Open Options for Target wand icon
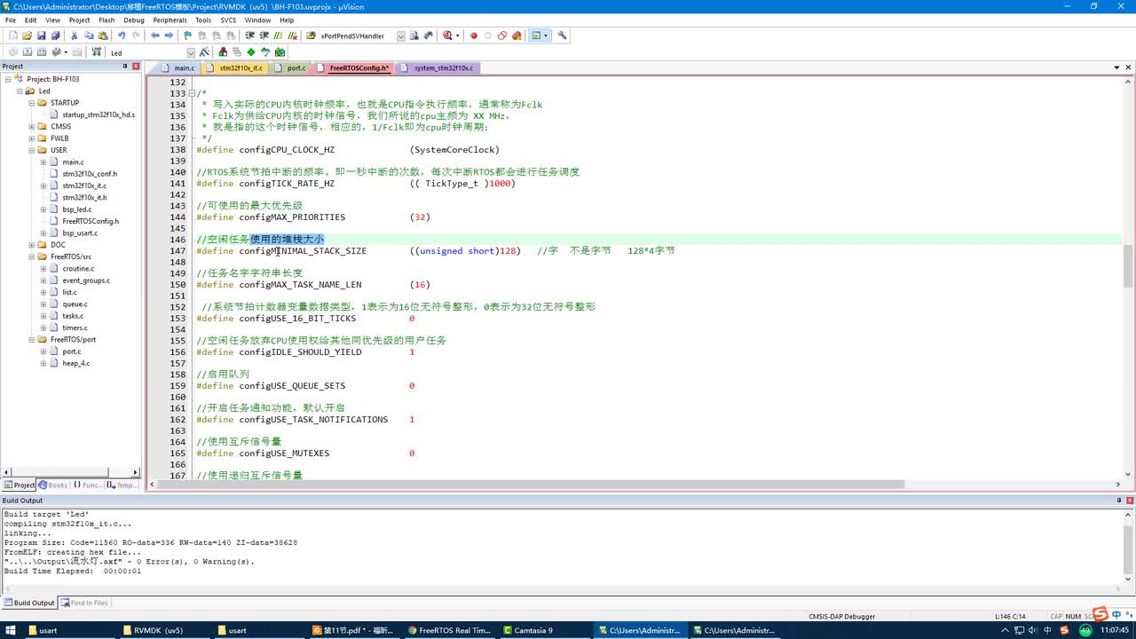 (204, 52)
